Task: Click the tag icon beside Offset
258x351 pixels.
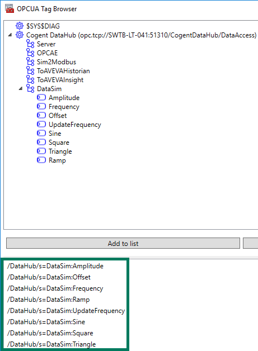Action: click(41, 115)
